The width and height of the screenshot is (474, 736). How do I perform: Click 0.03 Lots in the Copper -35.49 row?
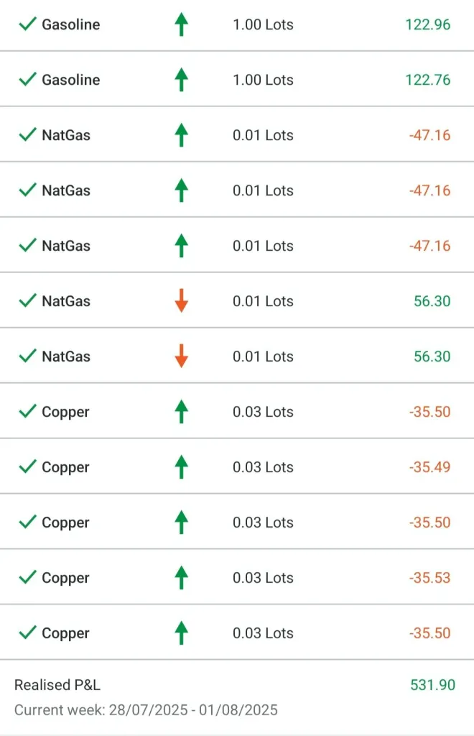click(x=263, y=467)
